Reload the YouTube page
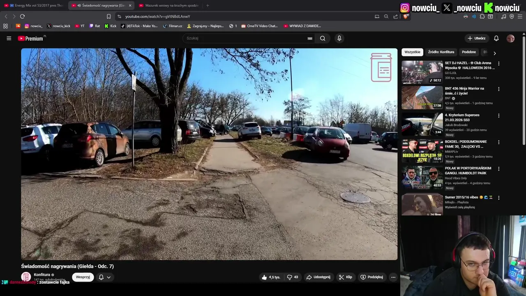The width and height of the screenshot is (526, 296). [22, 16]
